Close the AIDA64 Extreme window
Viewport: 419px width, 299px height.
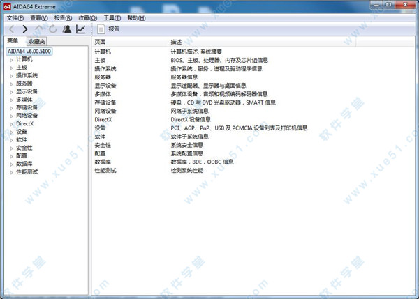tap(405, 5)
